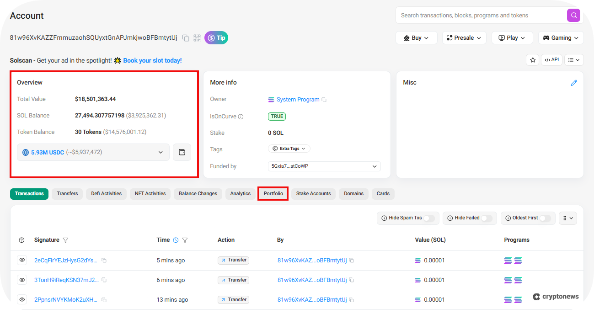
Task: Copy the account address using the copy icon
Action: point(186,38)
